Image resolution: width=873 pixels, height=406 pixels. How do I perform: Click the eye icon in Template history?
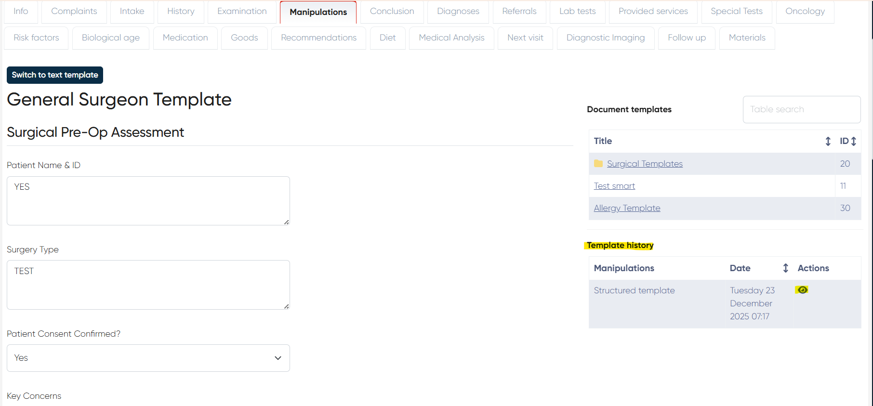802,290
